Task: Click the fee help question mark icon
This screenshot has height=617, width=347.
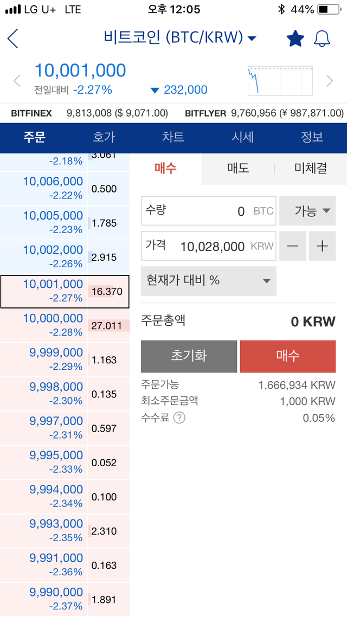Action: [x=179, y=418]
